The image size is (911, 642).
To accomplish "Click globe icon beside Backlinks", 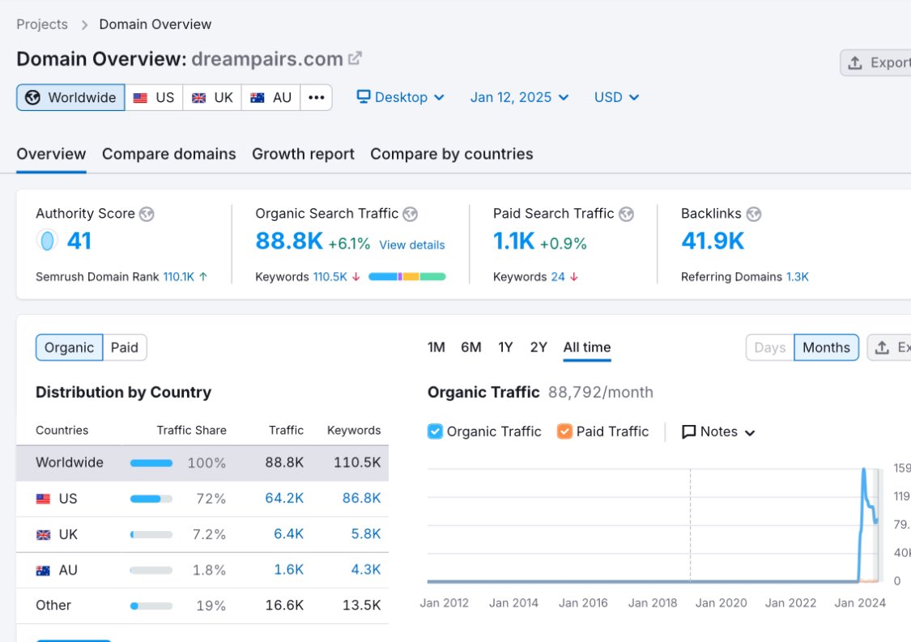I will click(x=754, y=214).
